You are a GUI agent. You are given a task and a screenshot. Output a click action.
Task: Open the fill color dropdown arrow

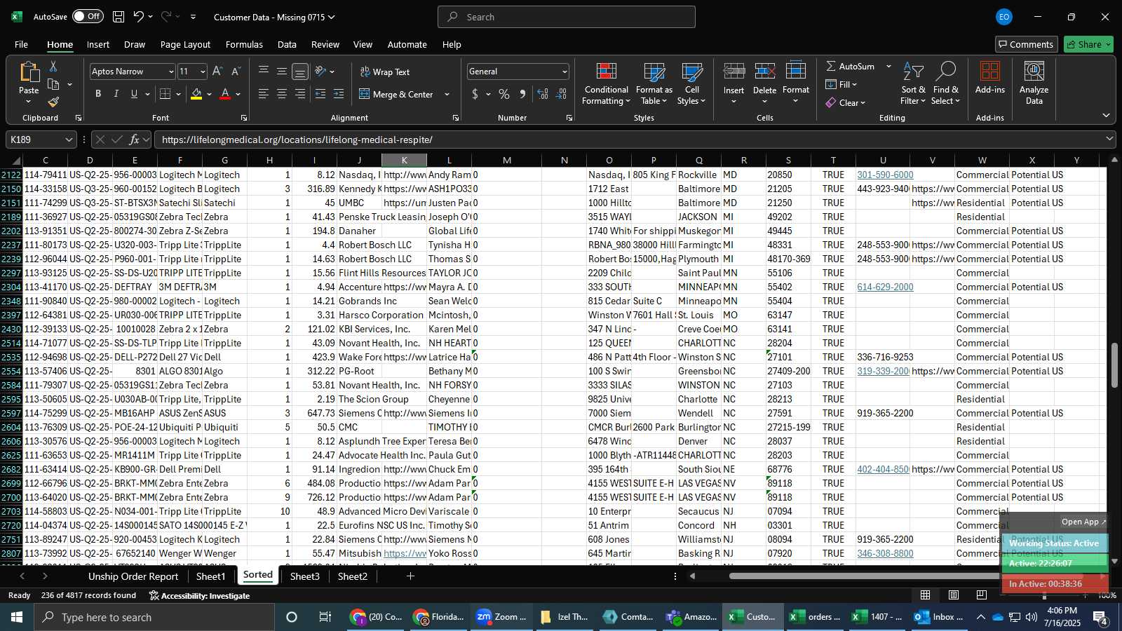tap(209, 94)
